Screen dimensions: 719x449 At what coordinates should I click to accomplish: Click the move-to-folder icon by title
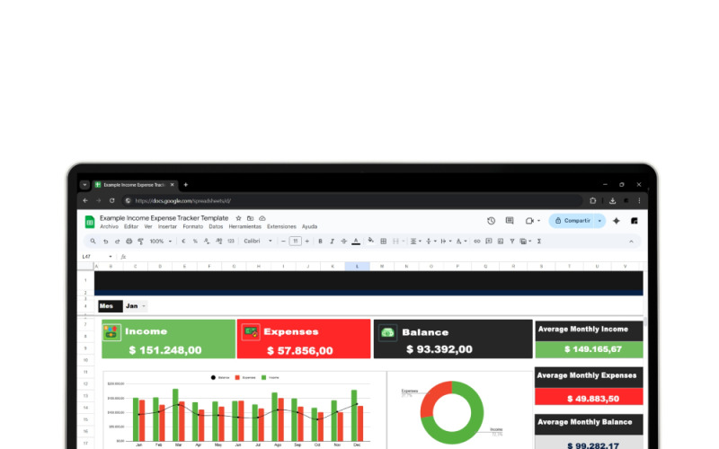coord(251,218)
